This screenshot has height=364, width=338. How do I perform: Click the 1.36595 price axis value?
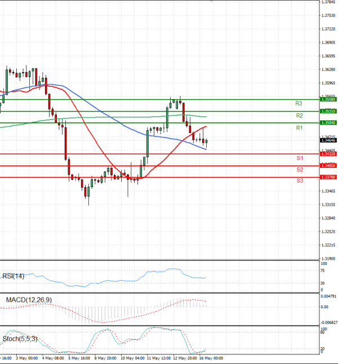[x=328, y=56]
